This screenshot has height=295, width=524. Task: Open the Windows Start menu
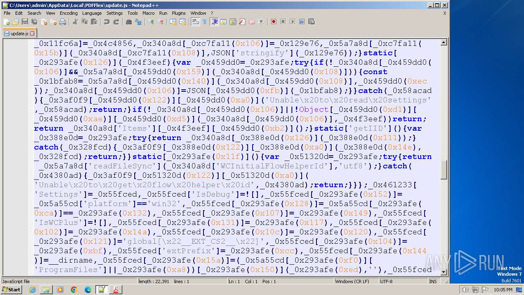click(11, 289)
